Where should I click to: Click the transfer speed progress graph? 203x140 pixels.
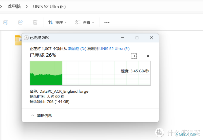90,73
